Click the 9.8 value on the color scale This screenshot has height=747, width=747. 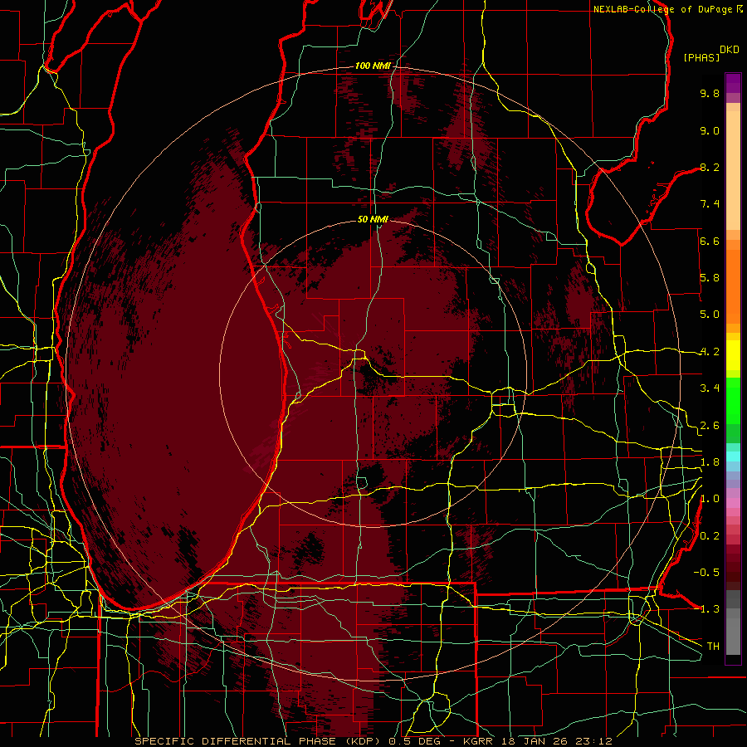click(x=710, y=93)
